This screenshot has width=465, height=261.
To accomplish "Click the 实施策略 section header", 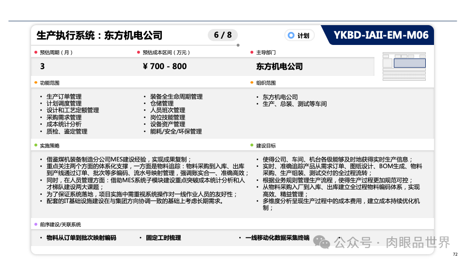I will tap(49, 145).
